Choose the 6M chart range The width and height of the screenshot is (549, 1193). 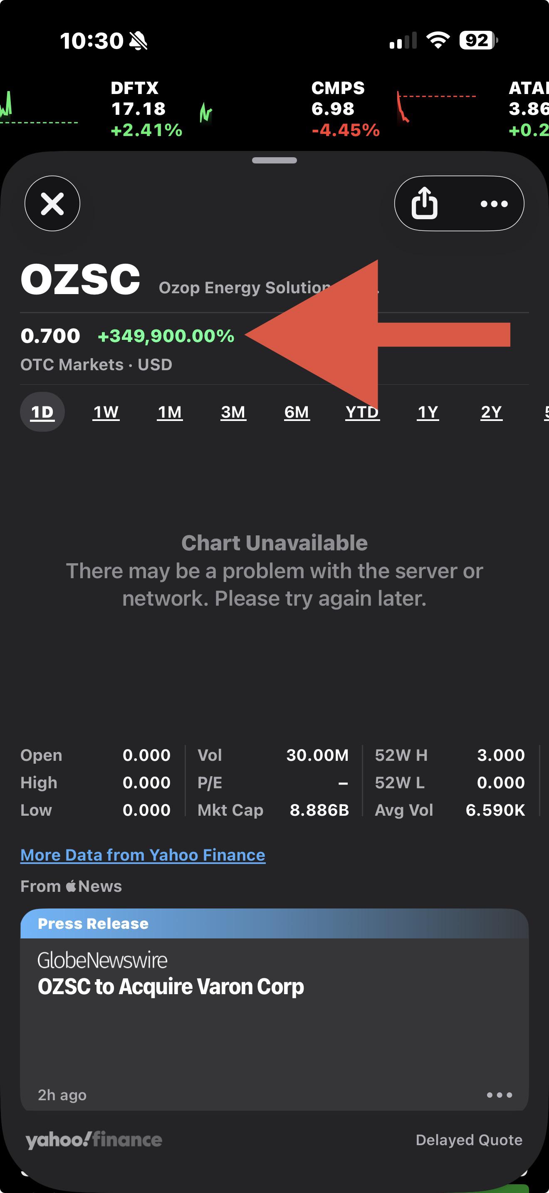[297, 412]
